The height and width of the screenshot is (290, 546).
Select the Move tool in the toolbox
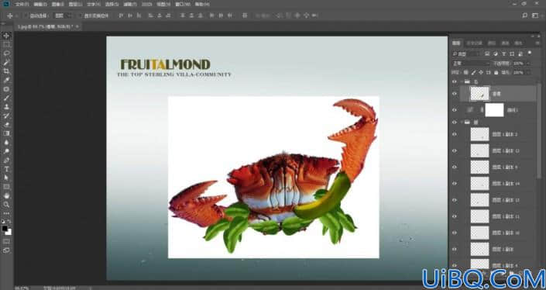pyautogui.click(x=6, y=36)
